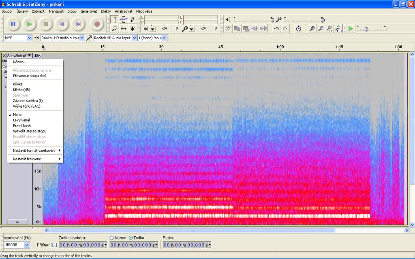Choose the checked Mono menu entry
The height and width of the screenshot is (259, 415).
pyautogui.click(x=35, y=115)
